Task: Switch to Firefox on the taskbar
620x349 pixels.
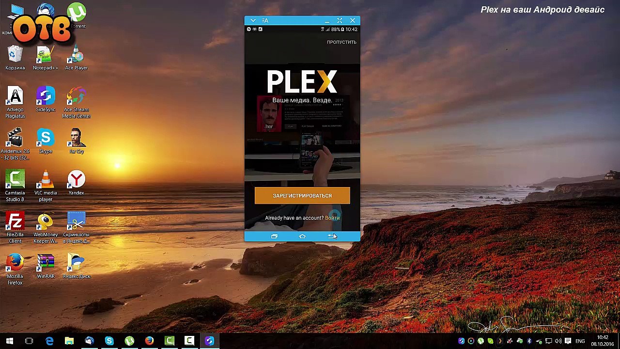Action: 149,341
